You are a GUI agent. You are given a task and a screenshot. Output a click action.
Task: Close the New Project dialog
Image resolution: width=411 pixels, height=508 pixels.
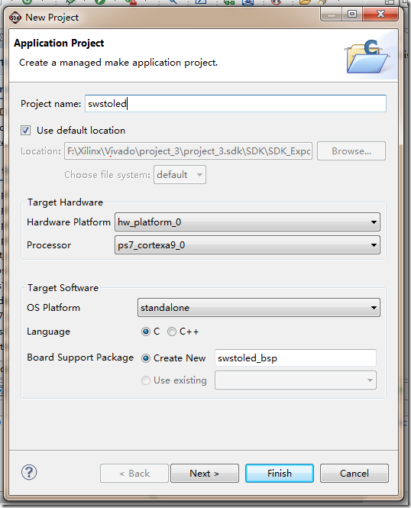tap(380, 14)
